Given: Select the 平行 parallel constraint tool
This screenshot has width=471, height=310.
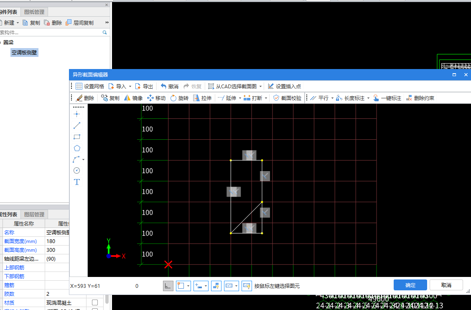Looking at the screenshot, I should pos(319,98).
